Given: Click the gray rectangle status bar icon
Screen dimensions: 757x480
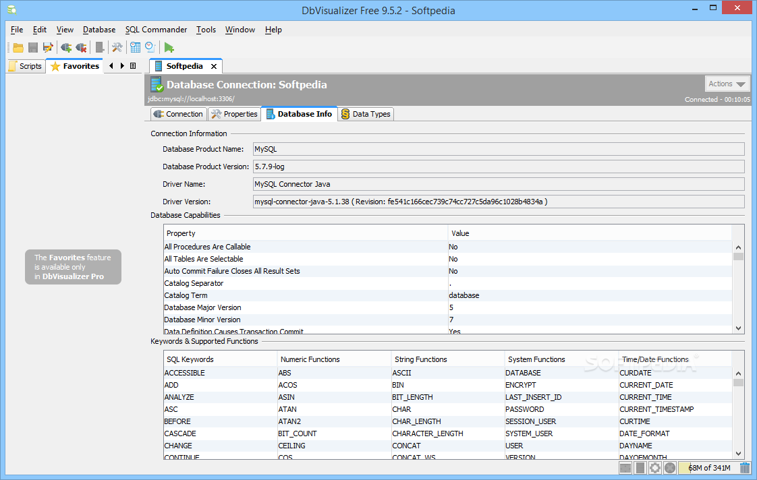Looking at the screenshot, I should [640, 467].
